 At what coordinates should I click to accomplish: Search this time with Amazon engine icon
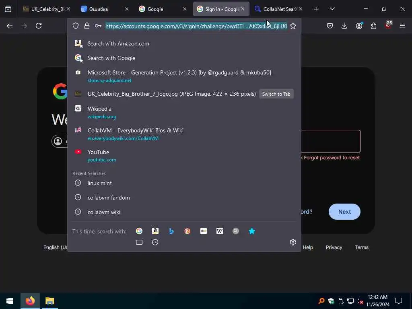[x=155, y=231]
